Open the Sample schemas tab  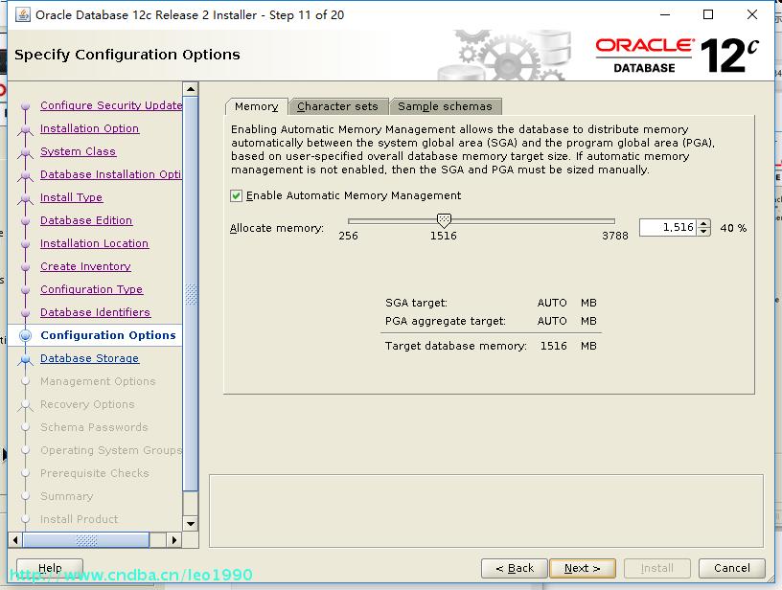point(445,106)
